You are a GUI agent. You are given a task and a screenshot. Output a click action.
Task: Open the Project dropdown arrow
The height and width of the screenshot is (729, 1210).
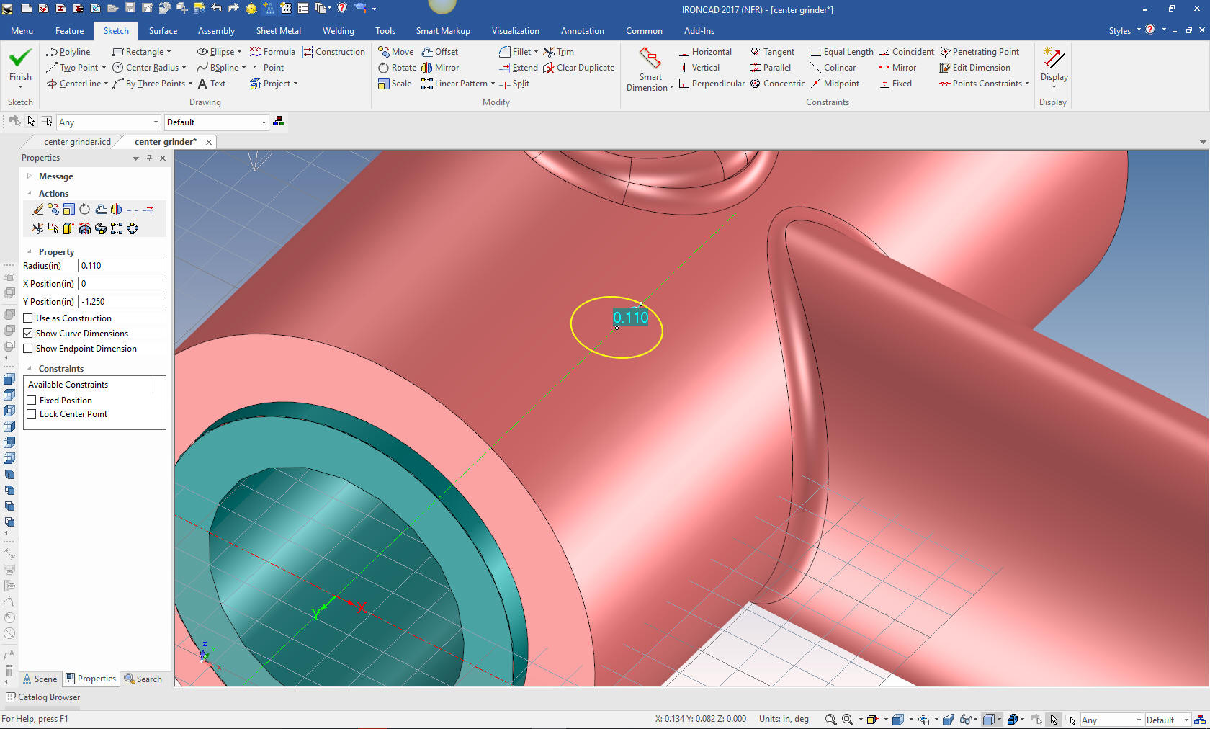tap(295, 84)
